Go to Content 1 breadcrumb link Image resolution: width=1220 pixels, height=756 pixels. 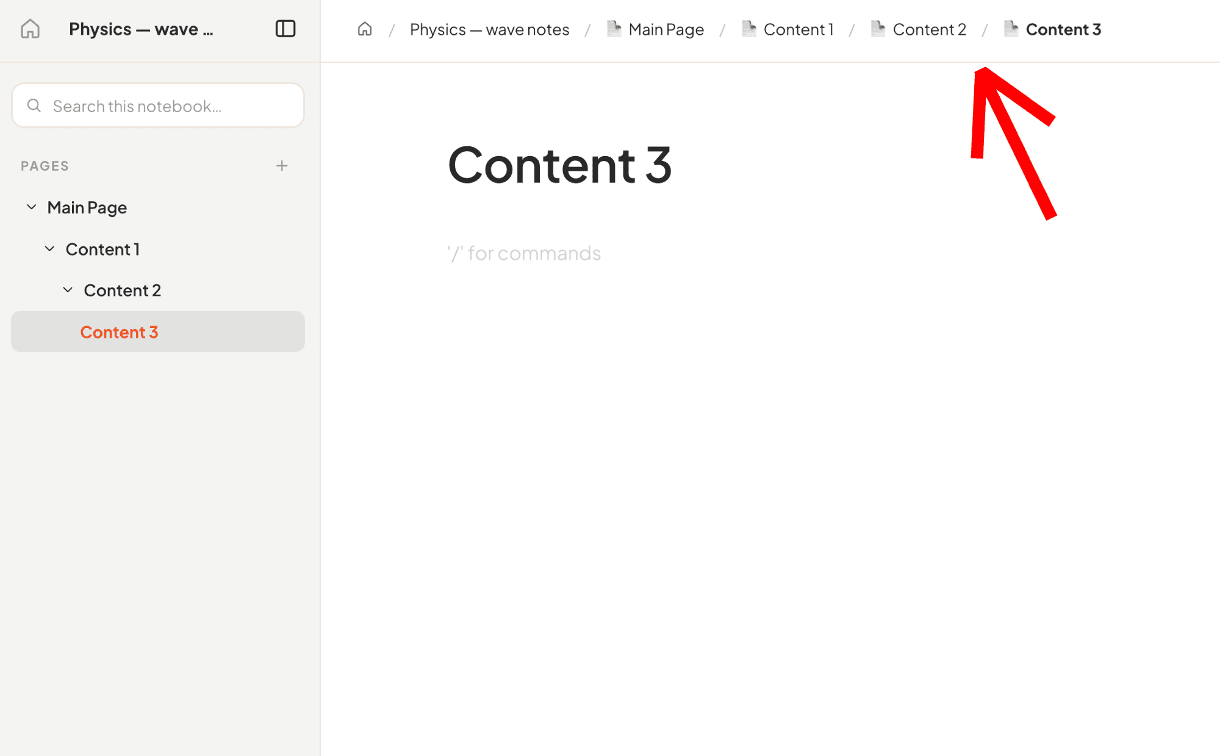[x=798, y=29]
